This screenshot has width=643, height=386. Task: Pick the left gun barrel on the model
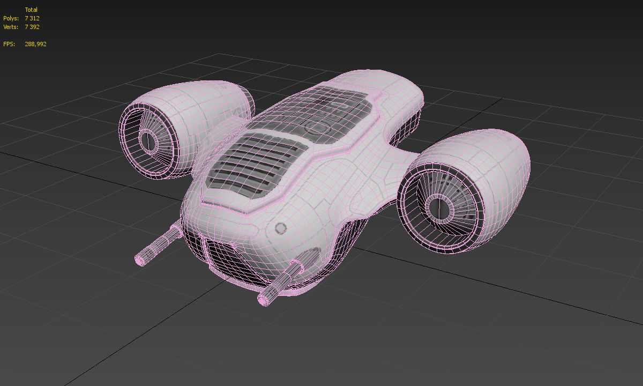pos(158,246)
